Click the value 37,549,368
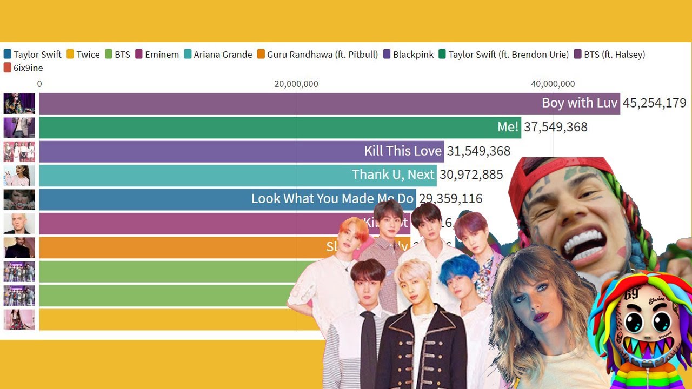The height and width of the screenshot is (389, 692). (x=556, y=127)
